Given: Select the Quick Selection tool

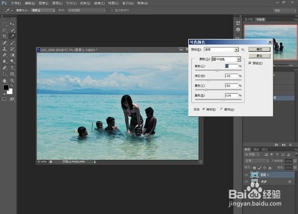Looking at the screenshot, I should (12, 30).
